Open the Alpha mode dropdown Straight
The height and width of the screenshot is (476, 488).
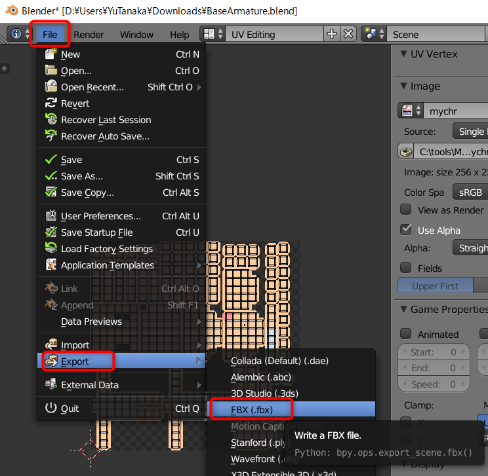470,248
